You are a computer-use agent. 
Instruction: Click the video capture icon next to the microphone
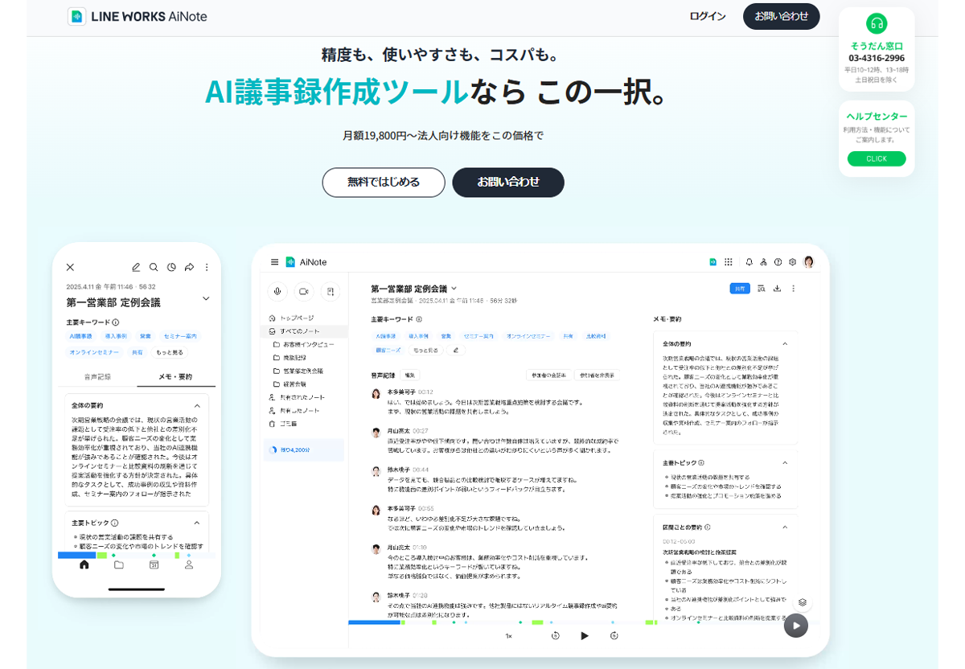tap(304, 291)
